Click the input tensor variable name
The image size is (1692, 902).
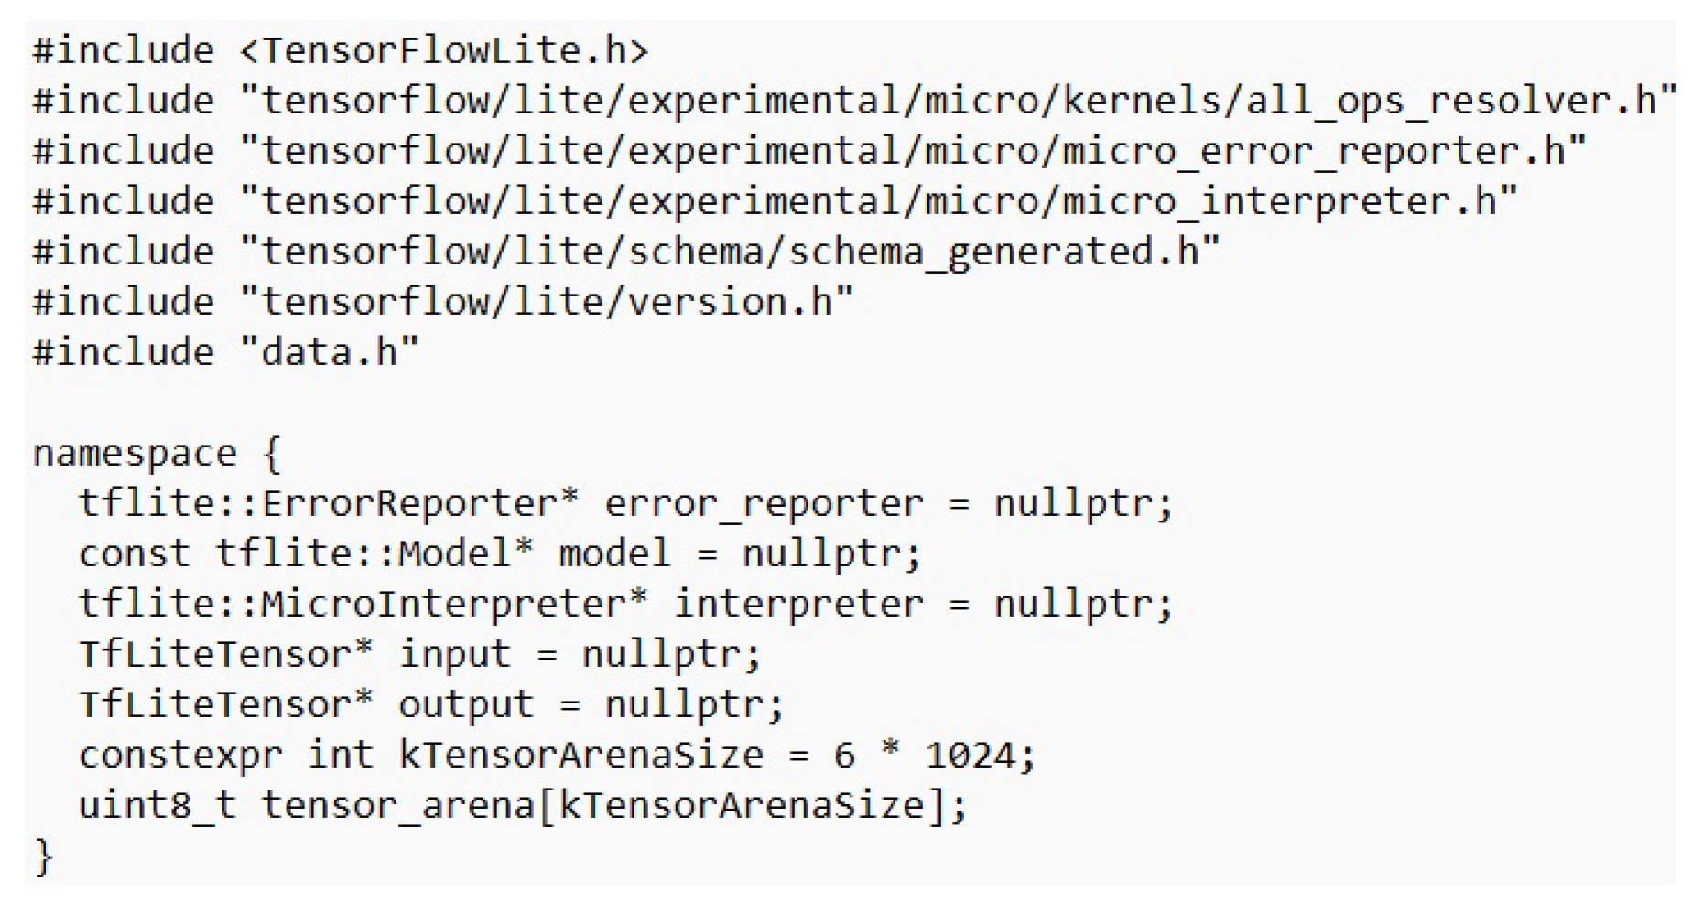pos(454,654)
